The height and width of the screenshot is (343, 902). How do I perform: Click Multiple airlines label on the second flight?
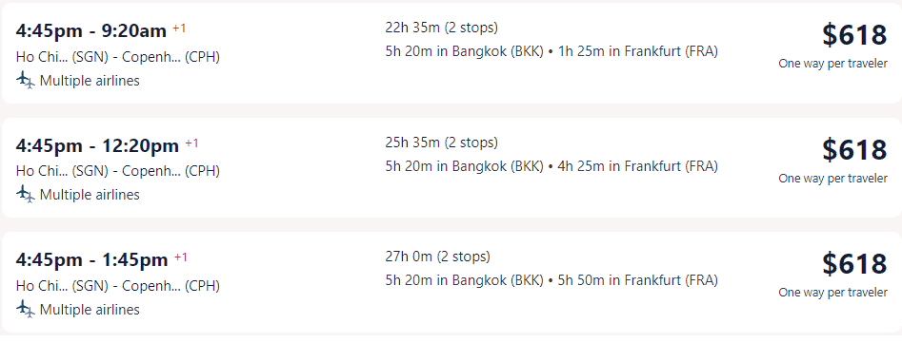(x=90, y=195)
